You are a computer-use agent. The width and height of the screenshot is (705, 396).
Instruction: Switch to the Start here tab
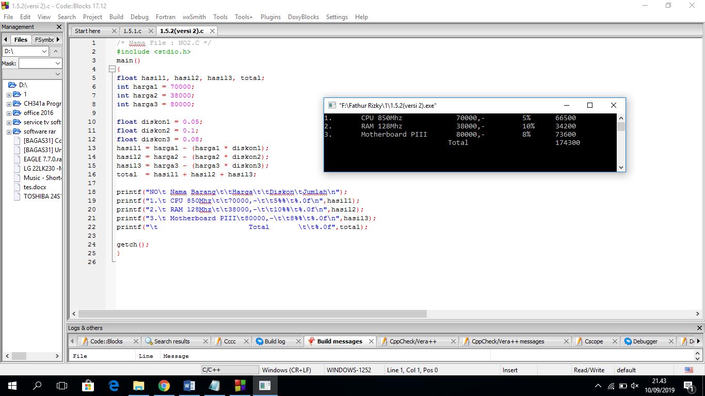pos(88,31)
